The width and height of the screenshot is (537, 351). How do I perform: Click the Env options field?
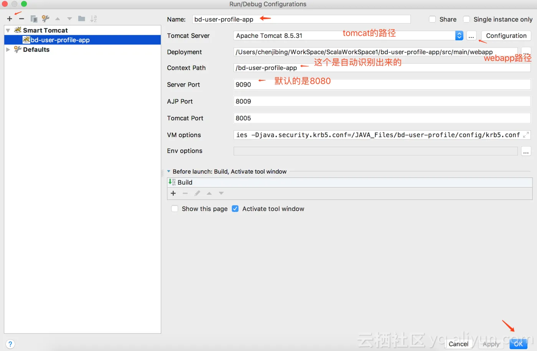tap(376, 151)
